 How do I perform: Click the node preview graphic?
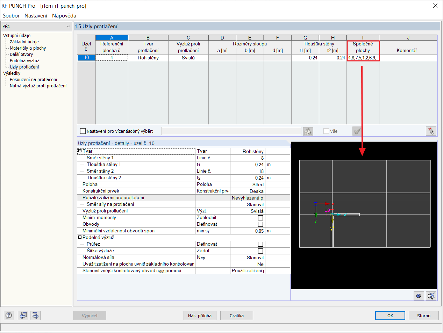point(364,216)
